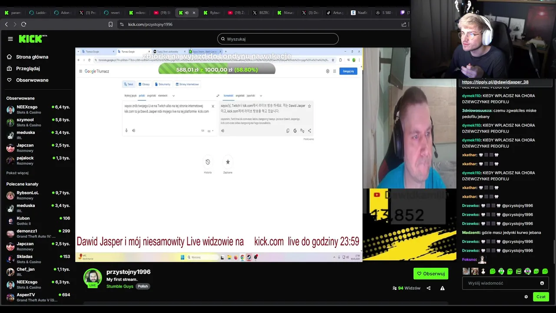
Task: Click Fokano username in chat
Action: [469, 260]
